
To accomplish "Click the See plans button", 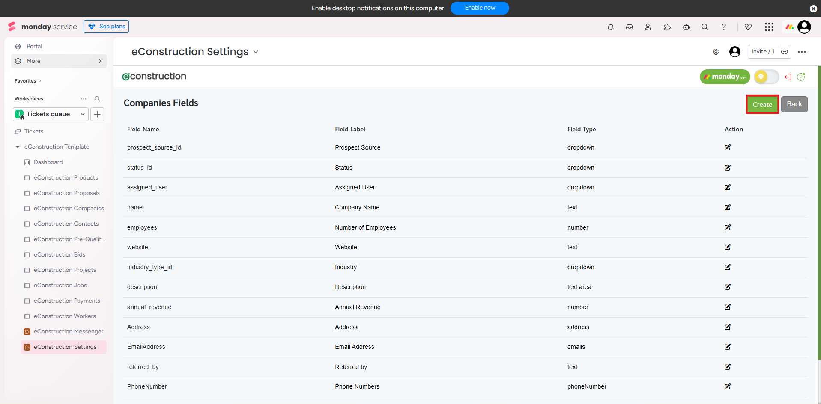I will tap(106, 27).
